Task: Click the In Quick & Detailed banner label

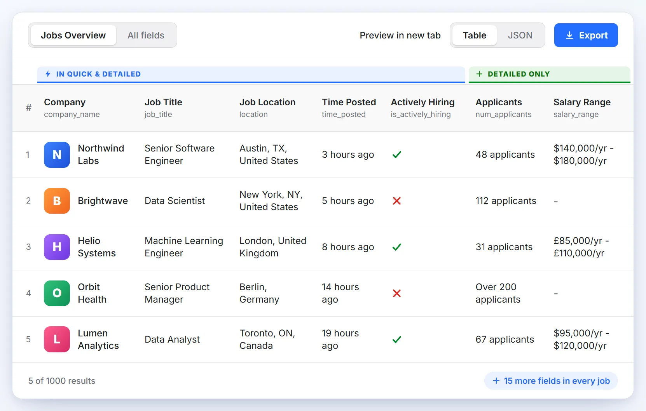Action: coord(98,74)
